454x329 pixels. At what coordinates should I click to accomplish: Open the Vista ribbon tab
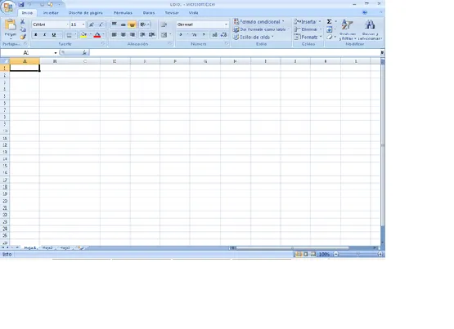(x=193, y=13)
